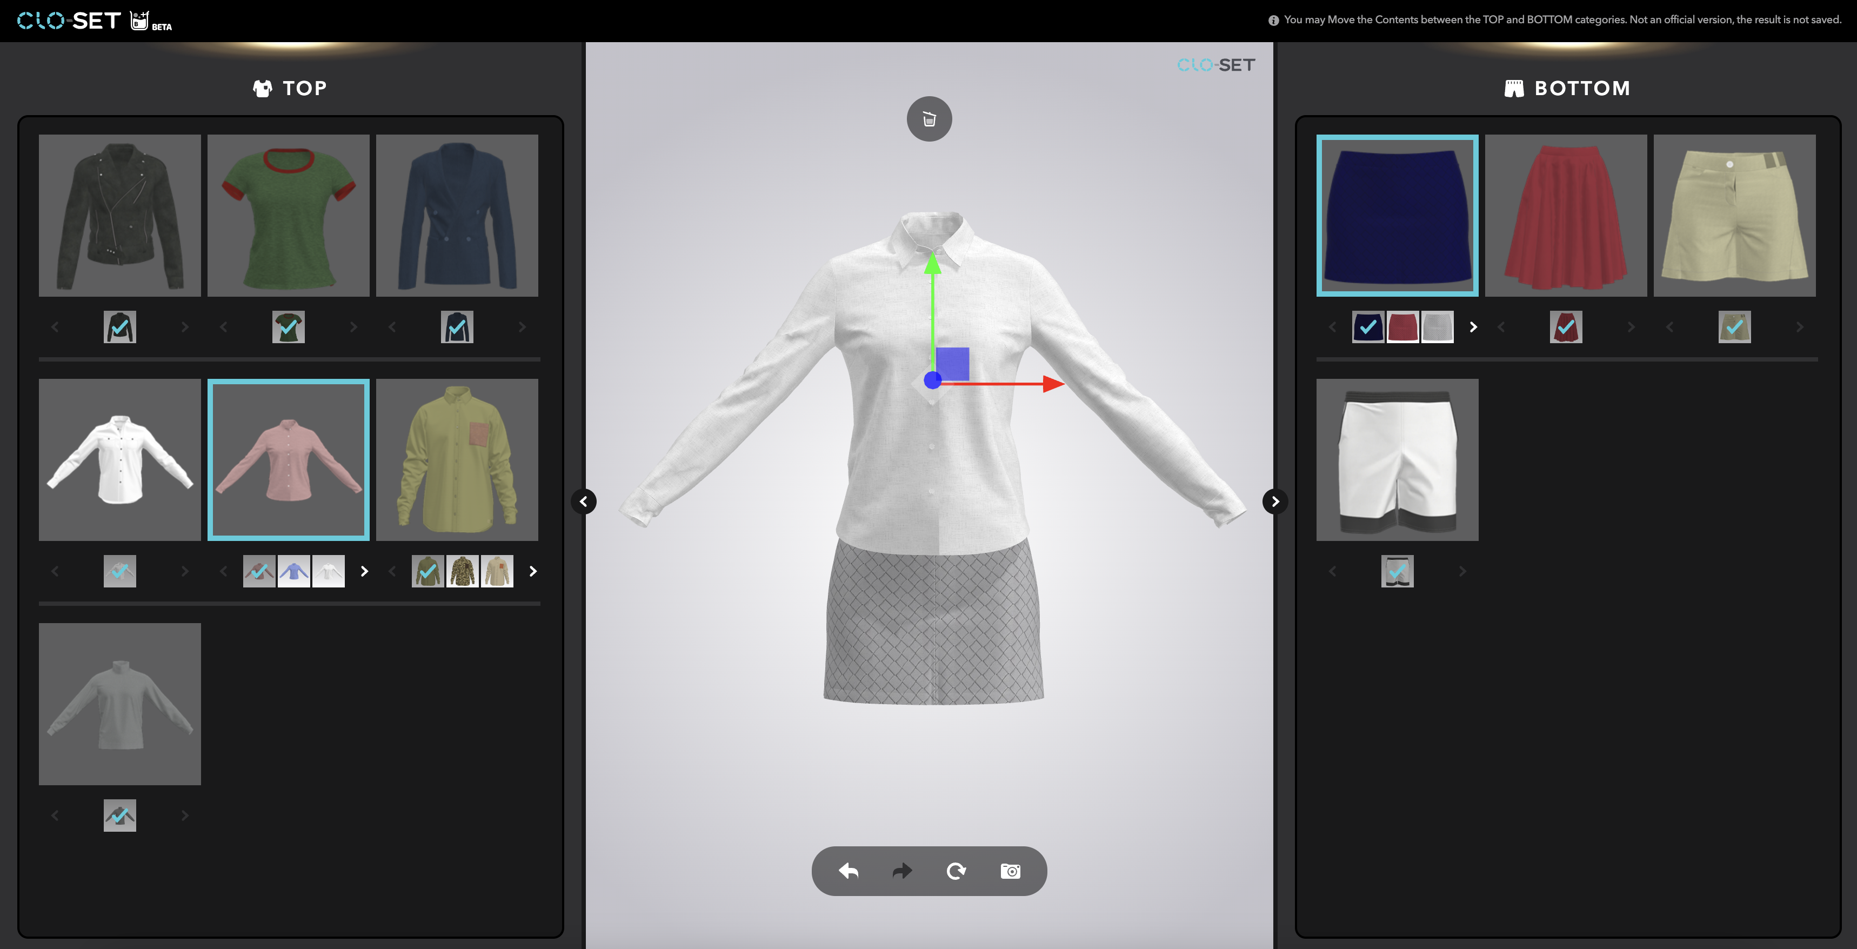Click the red horizontal gizmo arrow
The image size is (1857, 949).
pyautogui.click(x=1053, y=384)
